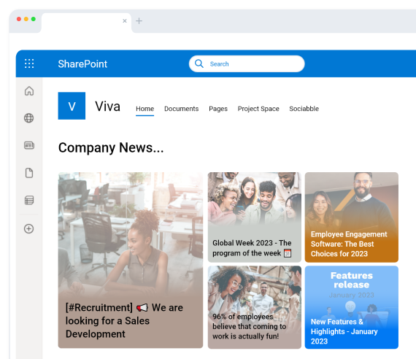The height and width of the screenshot is (359, 416).
Task: Click the yellow minimize window dot
Action: point(26,19)
